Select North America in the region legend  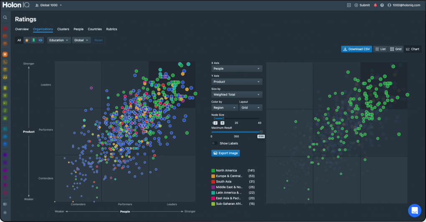[x=226, y=170]
